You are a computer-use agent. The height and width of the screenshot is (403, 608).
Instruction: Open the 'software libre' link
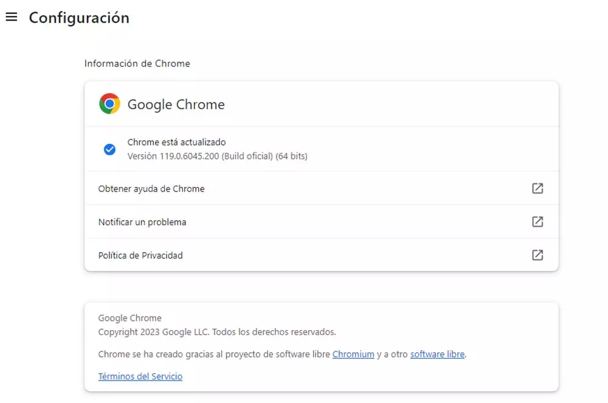[437, 354]
